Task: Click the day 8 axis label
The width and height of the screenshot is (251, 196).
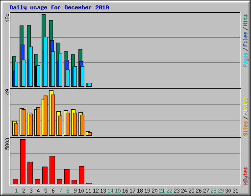Action: tap(68, 191)
